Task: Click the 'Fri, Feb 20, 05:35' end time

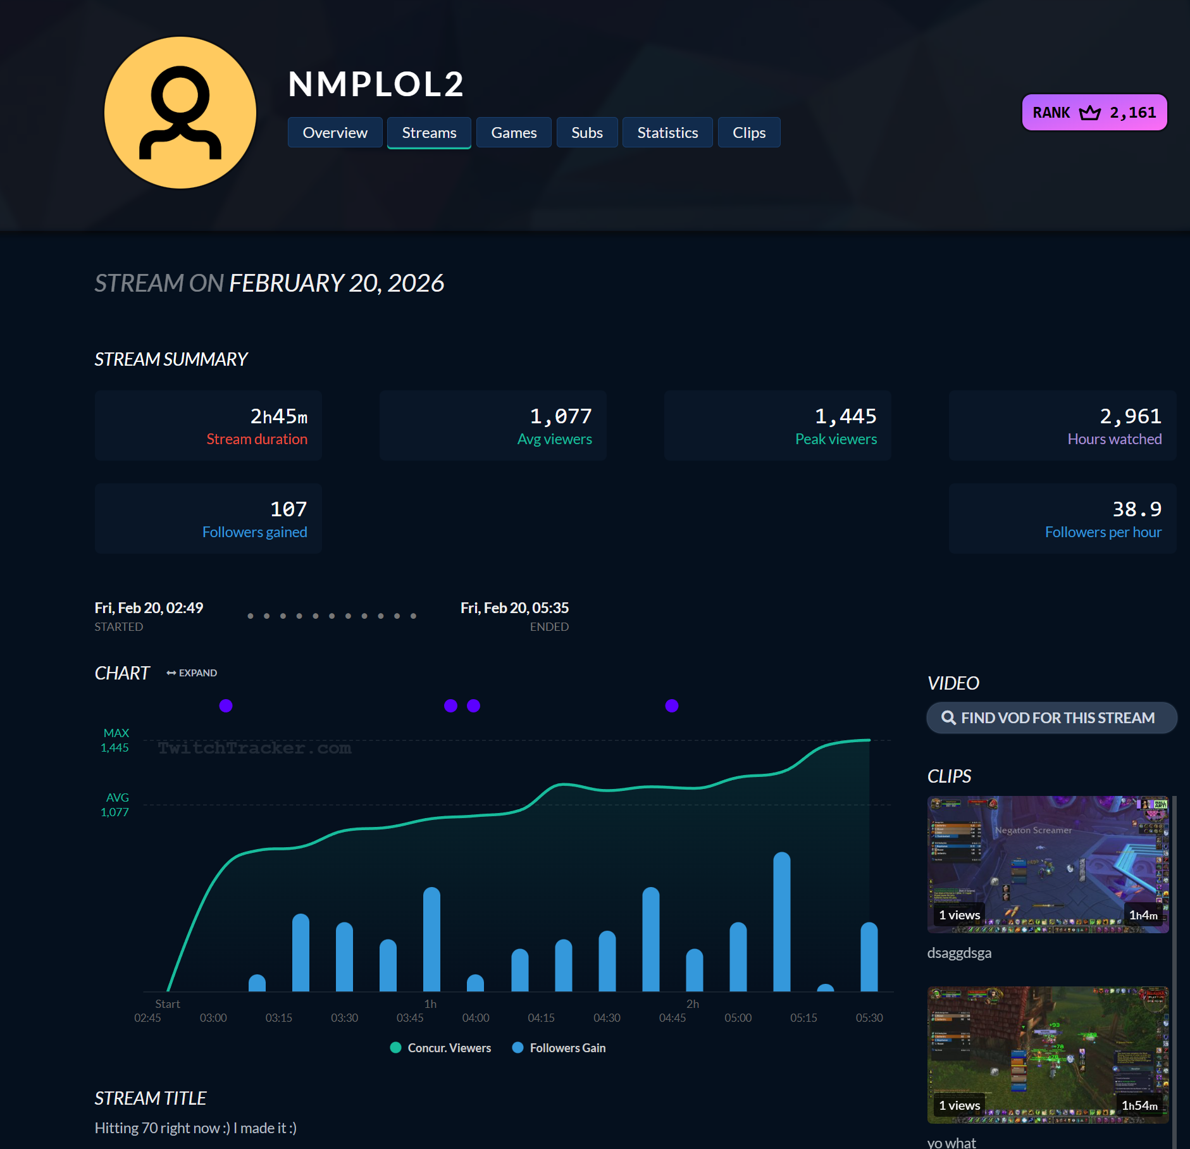Action: tap(514, 608)
